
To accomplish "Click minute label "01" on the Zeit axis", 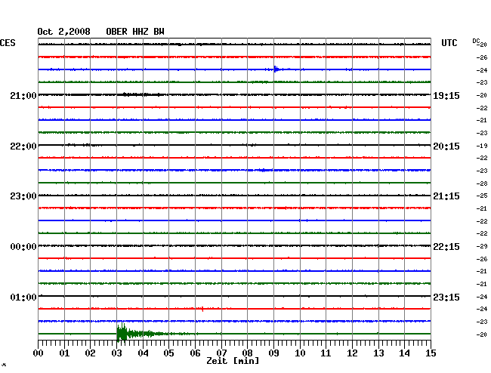I will point(64,353).
